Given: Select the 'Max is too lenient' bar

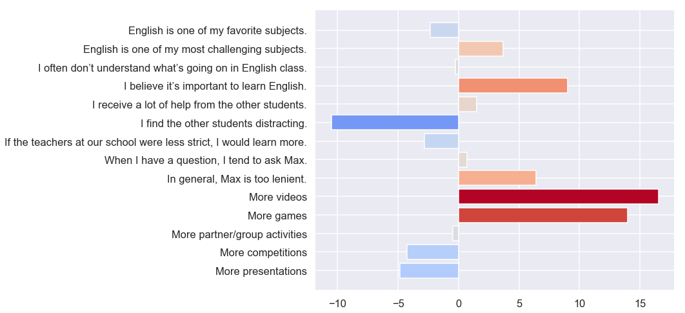Looking at the screenshot, I should [x=497, y=178].
